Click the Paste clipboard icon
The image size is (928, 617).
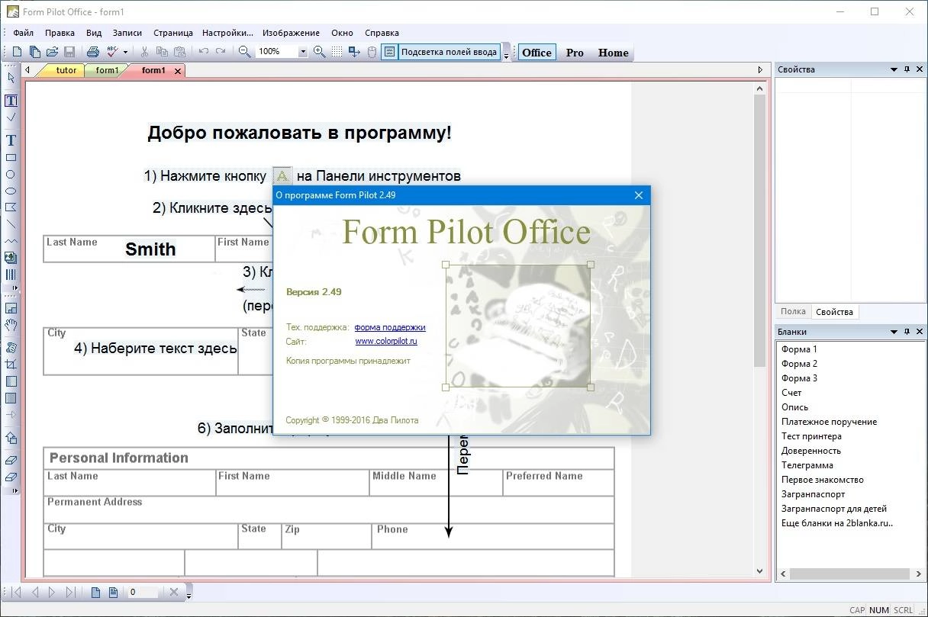(x=179, y=52)
